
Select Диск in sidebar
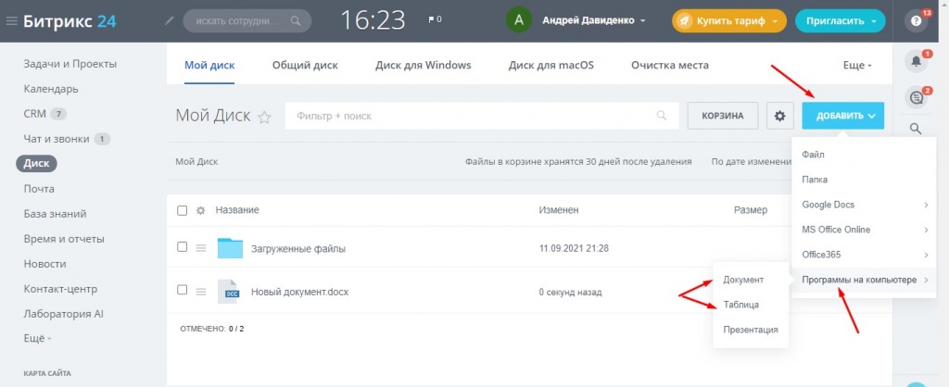(36, 163)
